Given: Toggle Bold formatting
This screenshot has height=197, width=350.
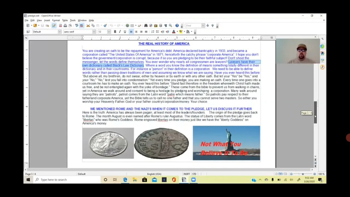Looking at the screenshot, I should pos(115,32).
